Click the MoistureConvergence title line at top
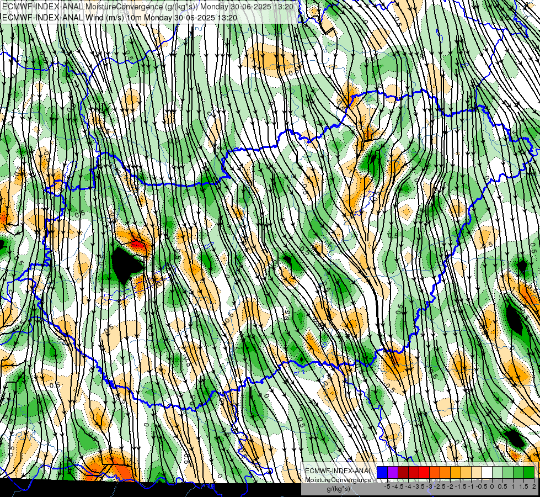 coord(148,7)
